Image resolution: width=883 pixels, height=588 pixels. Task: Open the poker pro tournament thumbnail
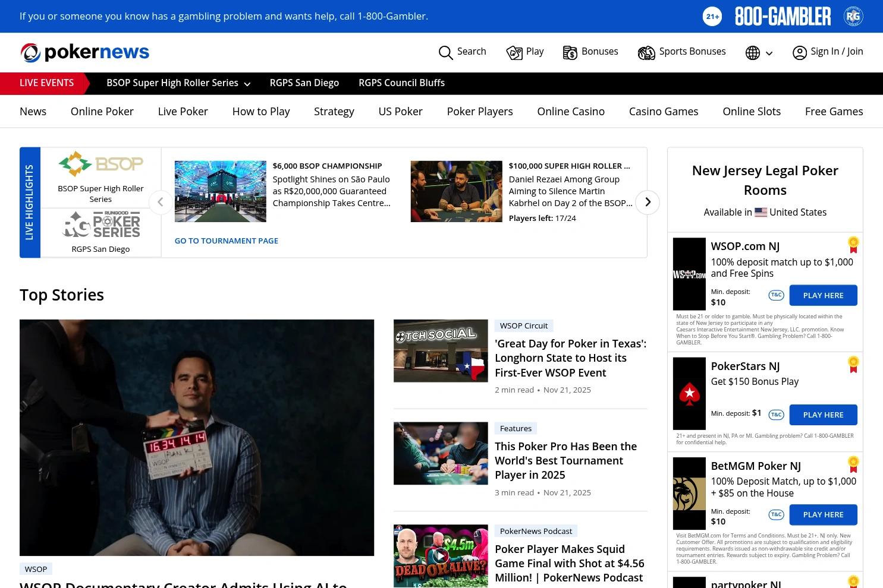pyautogui.click(x=441, y=453)
